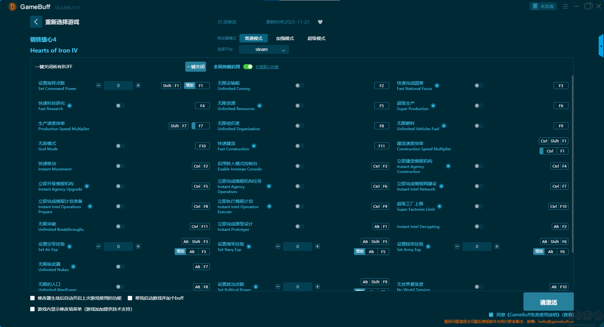Click the F4 hotkey for Fast Research
Image resolution: width=604 pixels, height=327 pixels.
coord(202,106)
